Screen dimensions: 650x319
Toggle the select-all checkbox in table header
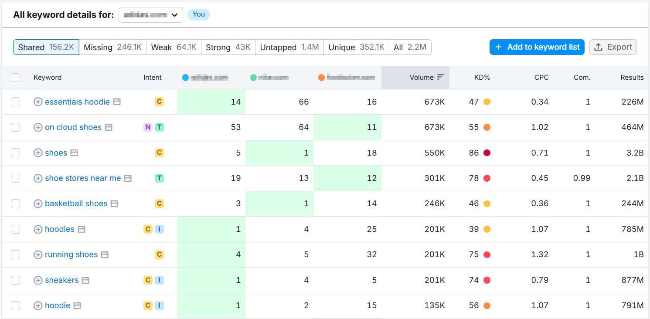point(16,78)
